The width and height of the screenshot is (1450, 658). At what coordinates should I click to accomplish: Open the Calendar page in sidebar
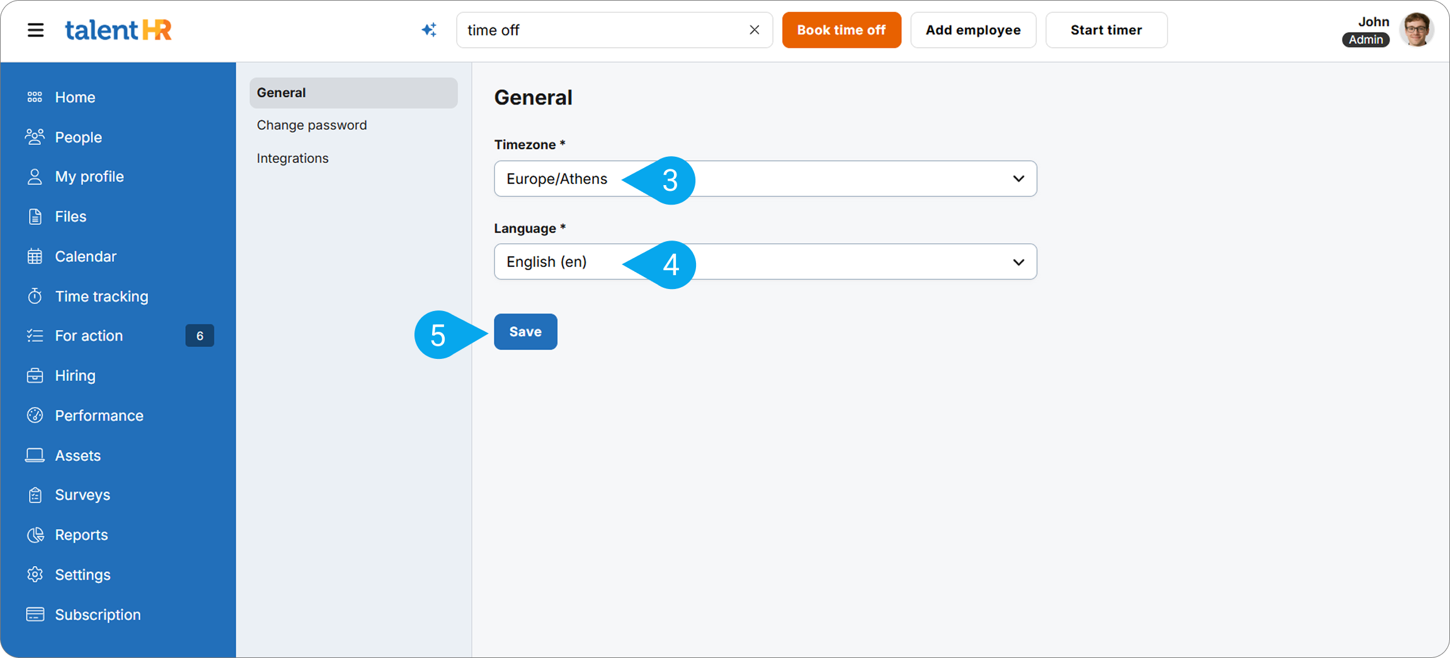tap(85, 256)
